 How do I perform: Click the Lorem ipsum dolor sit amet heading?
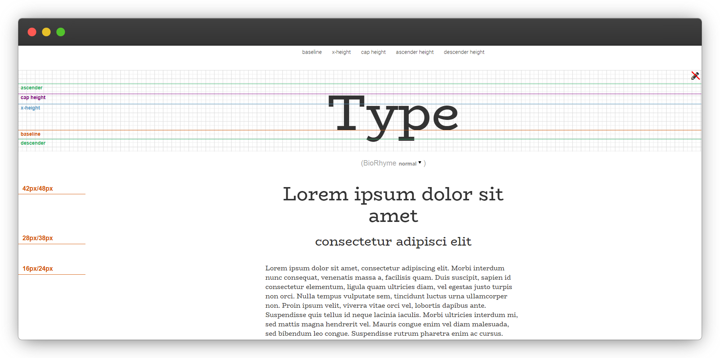pyautogui.click(x=393, y=205)
